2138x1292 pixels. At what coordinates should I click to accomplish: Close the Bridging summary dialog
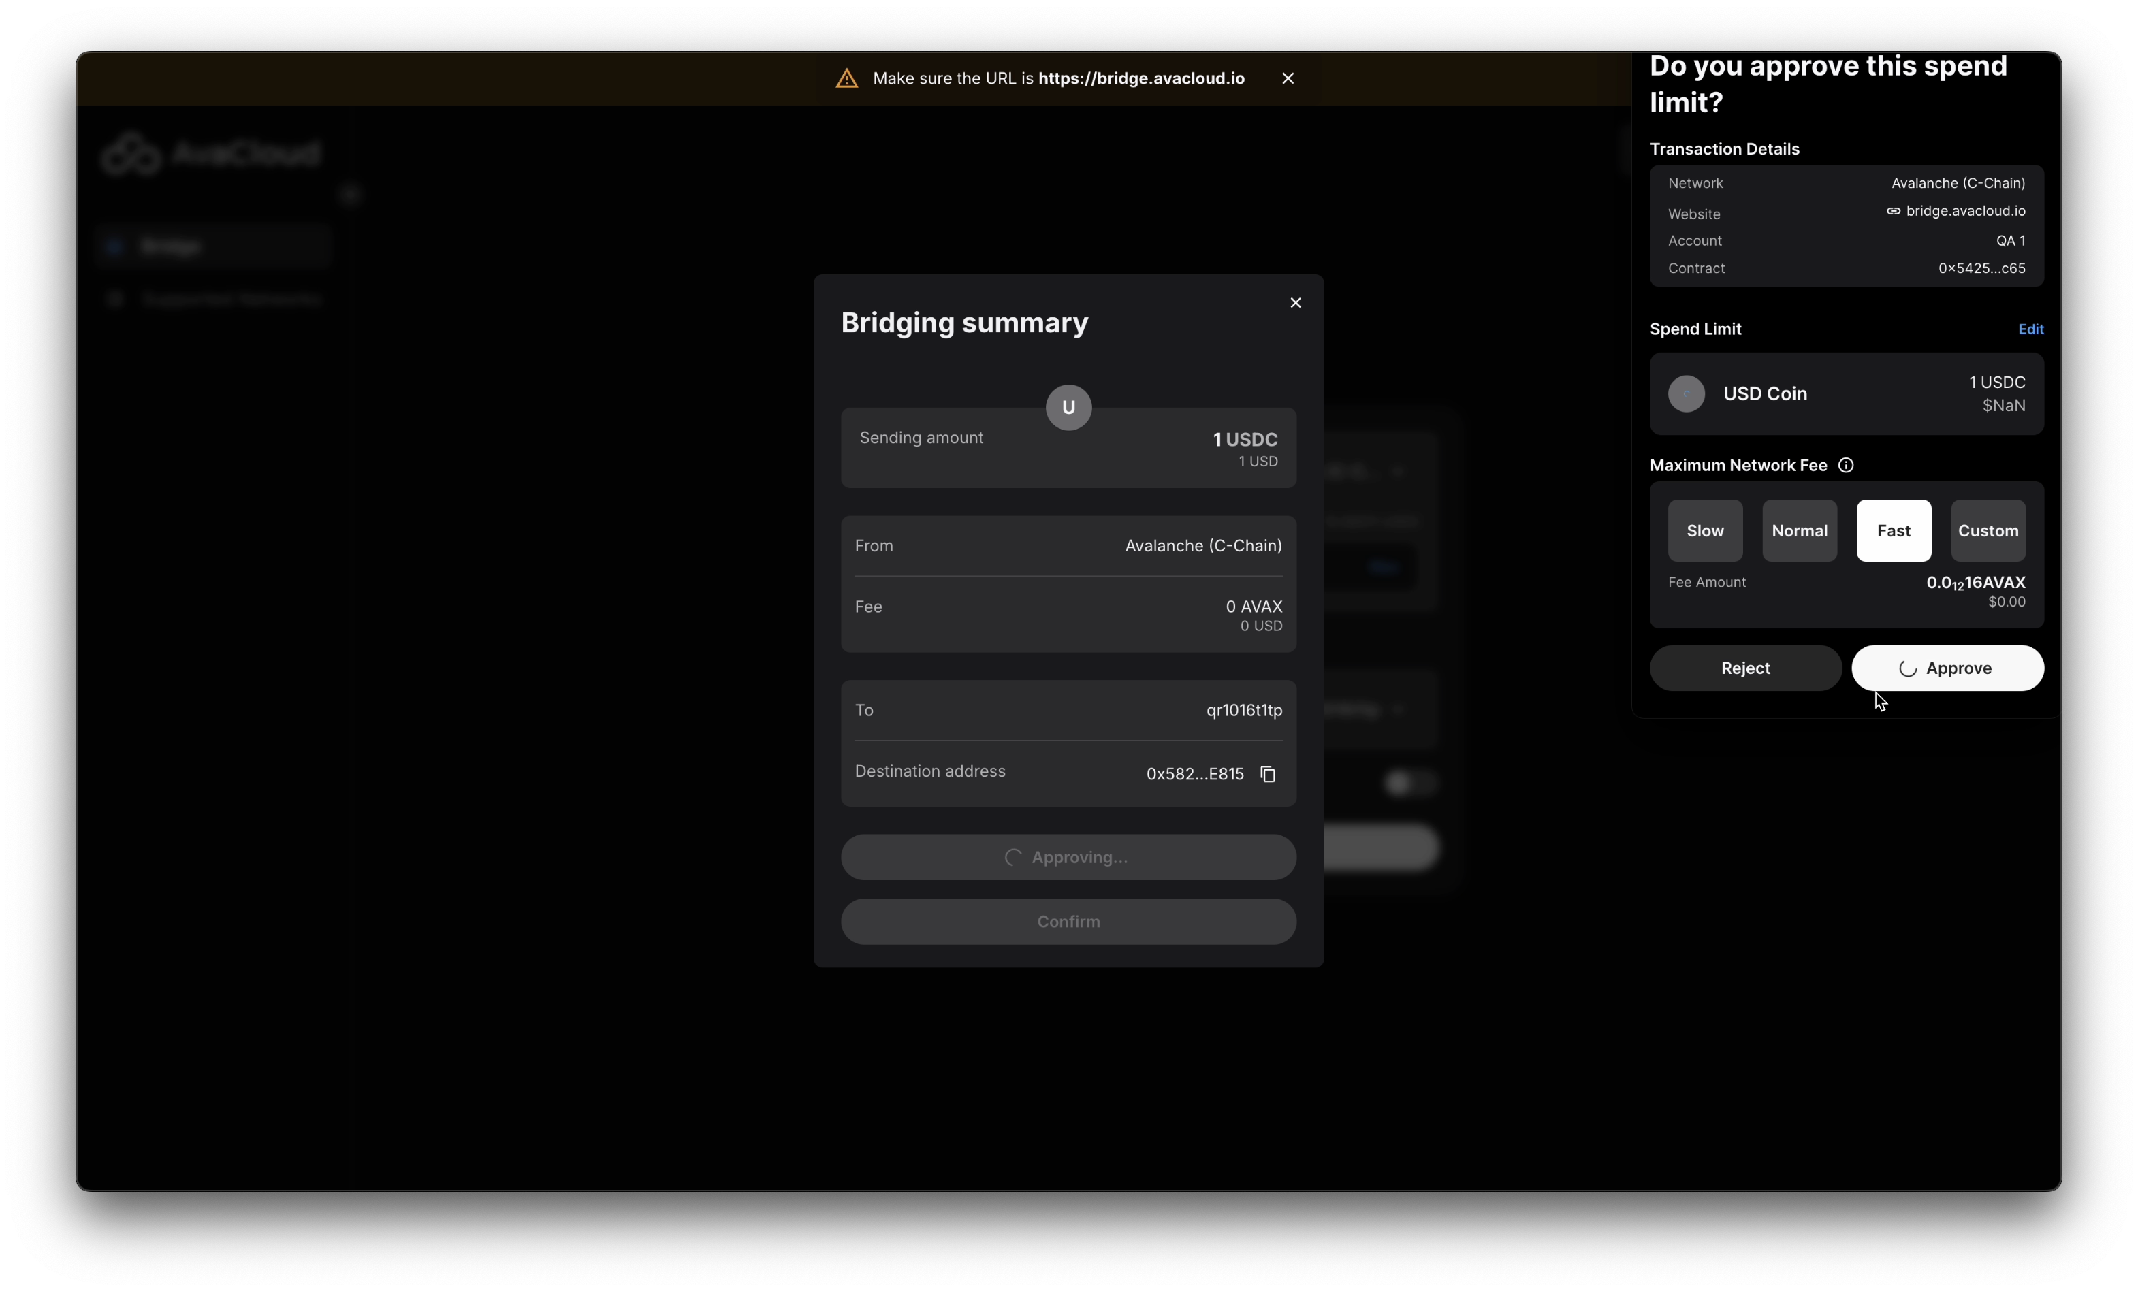point(1296,303)
